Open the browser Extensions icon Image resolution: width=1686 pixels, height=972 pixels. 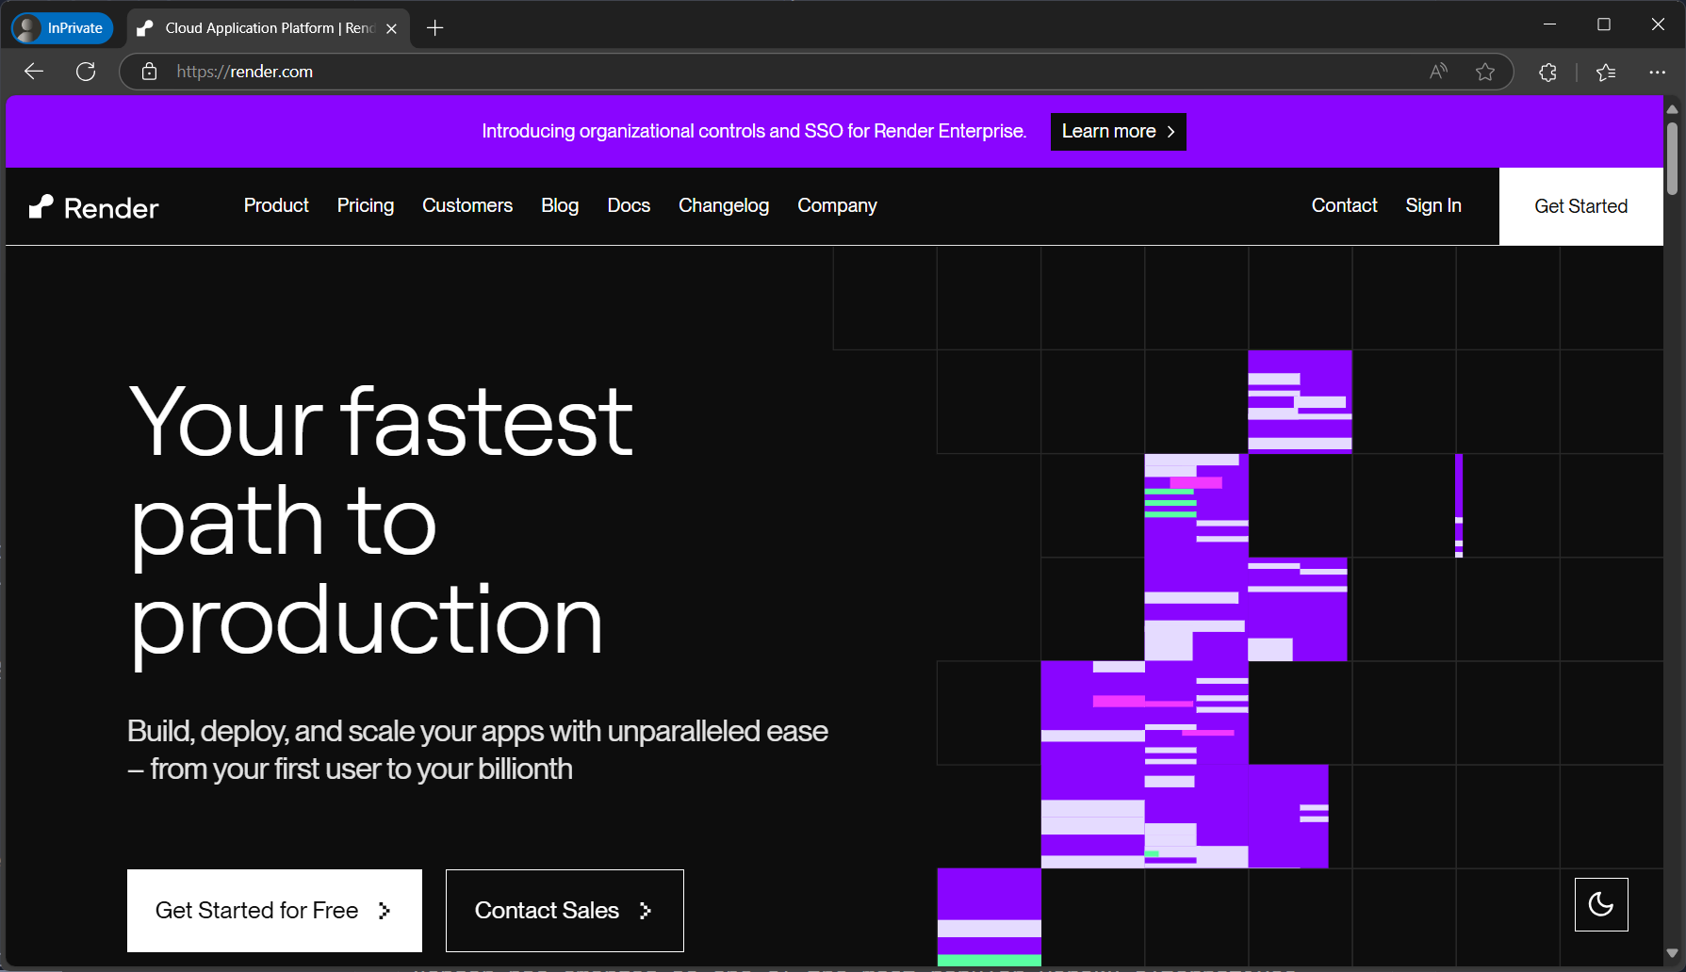point(1547,72)
